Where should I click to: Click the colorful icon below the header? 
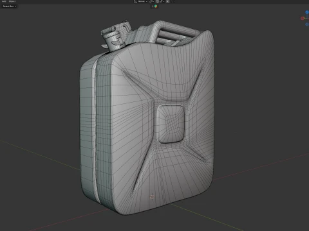(x=156, y=6)
